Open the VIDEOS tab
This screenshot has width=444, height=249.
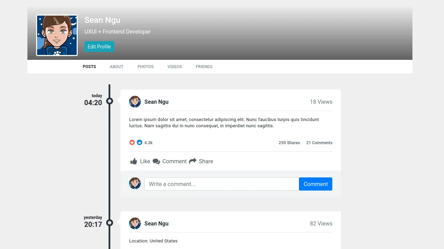[x=174, y=66]
